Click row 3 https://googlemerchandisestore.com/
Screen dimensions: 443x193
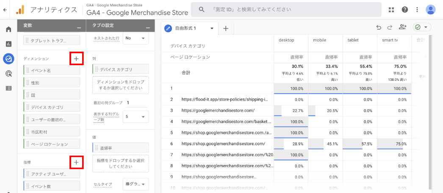(x=218, y=110)
